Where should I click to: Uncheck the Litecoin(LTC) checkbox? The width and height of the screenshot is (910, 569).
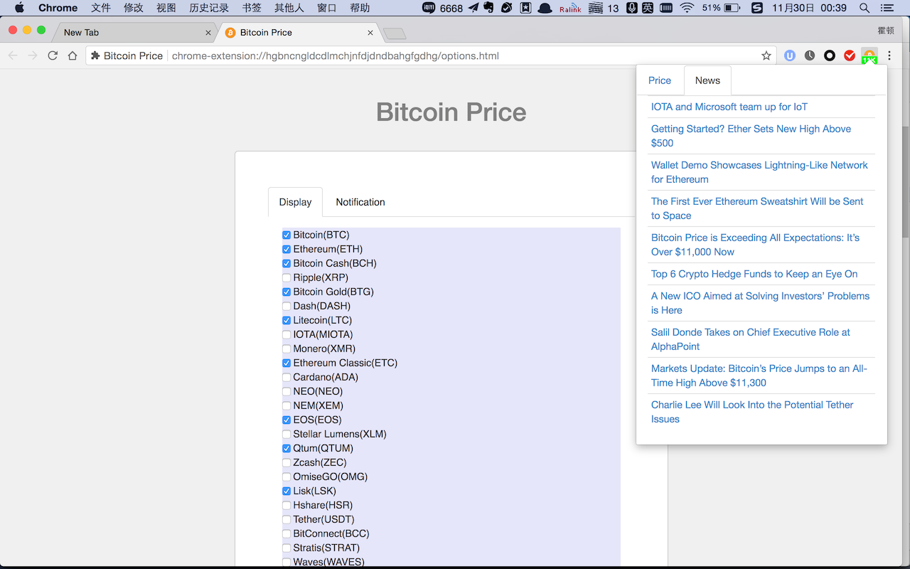[x=287, y=320]
